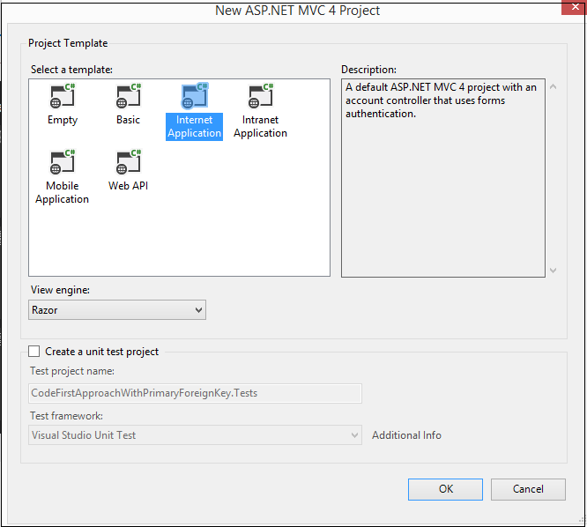Choose the Intranet Application template icon

click(261, 96)
